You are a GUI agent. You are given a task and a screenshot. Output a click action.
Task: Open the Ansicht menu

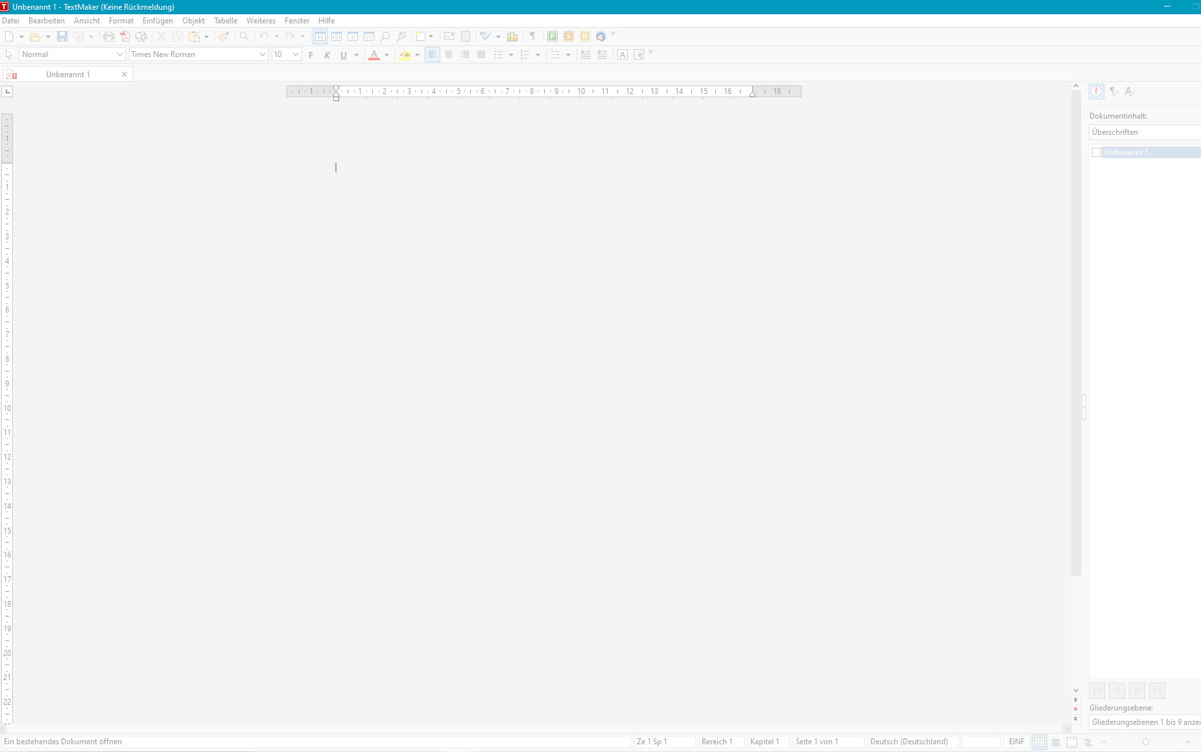coord(87,21)
